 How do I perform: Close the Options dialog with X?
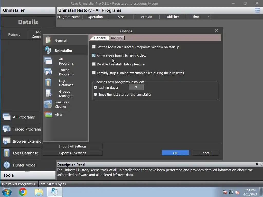point(216,31)
